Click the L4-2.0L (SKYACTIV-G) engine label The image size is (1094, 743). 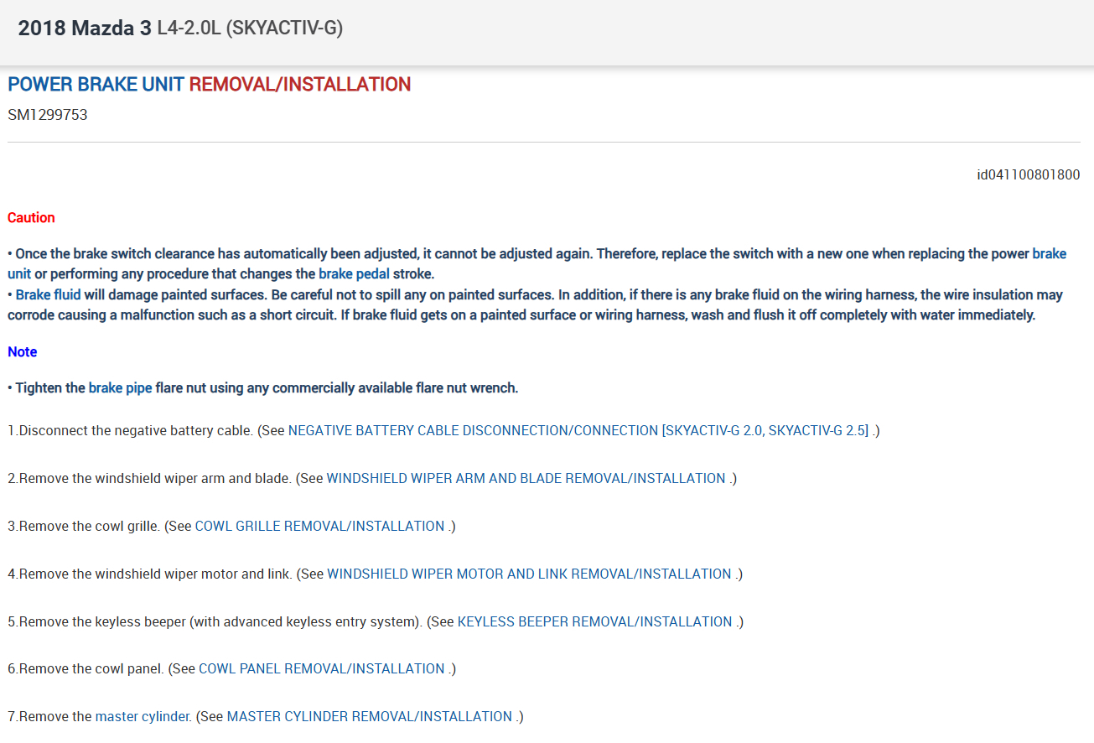tap(250, 29)
